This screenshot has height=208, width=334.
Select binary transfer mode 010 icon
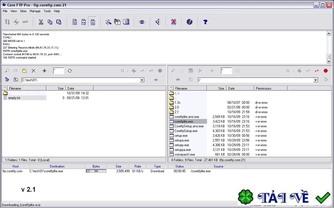click(x=84, y=22)
